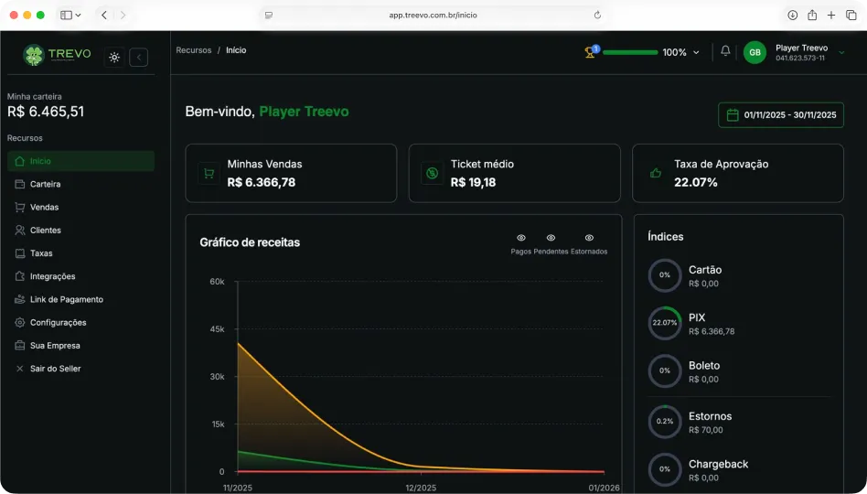Collapse the sidebar with the chevron button
The image size is (867, 494).
tap(139, 57)
